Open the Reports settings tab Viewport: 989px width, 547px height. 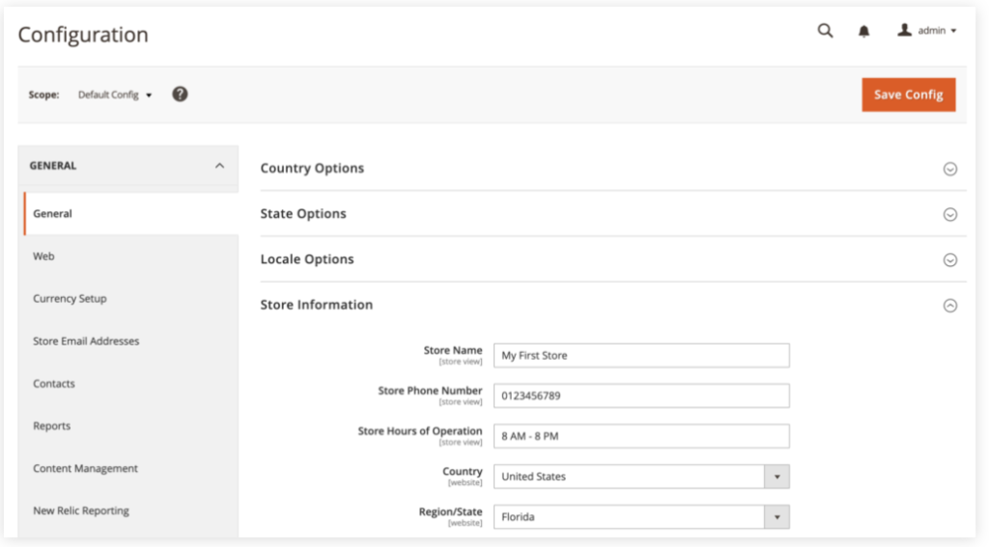point(52,425)
